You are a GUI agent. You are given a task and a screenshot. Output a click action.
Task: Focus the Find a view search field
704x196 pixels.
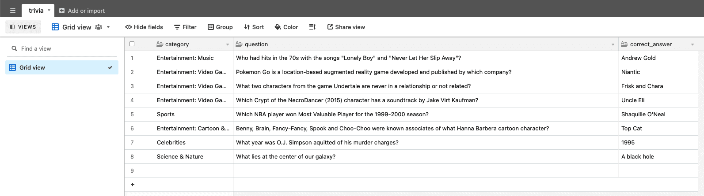point(62,48)
